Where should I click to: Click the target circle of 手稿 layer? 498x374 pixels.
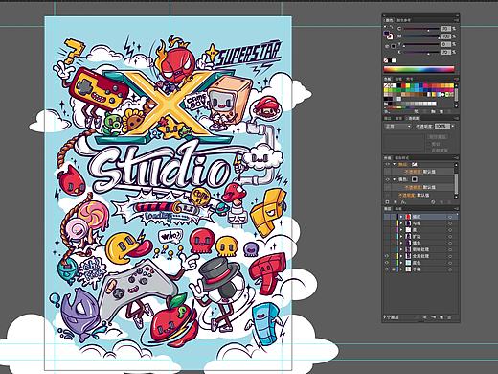(450, 269)
